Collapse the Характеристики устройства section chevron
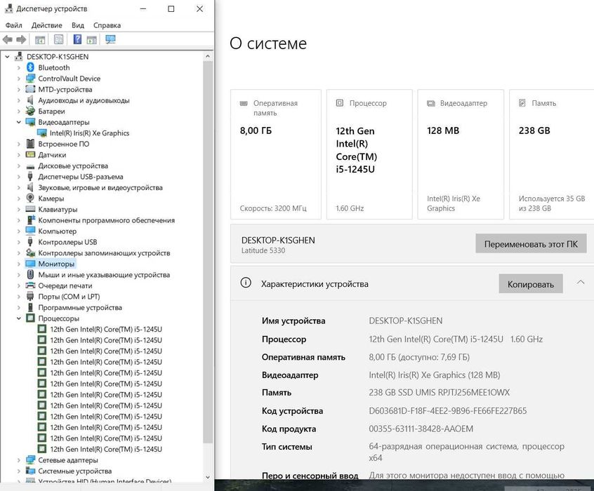 [x=581, y=282]
